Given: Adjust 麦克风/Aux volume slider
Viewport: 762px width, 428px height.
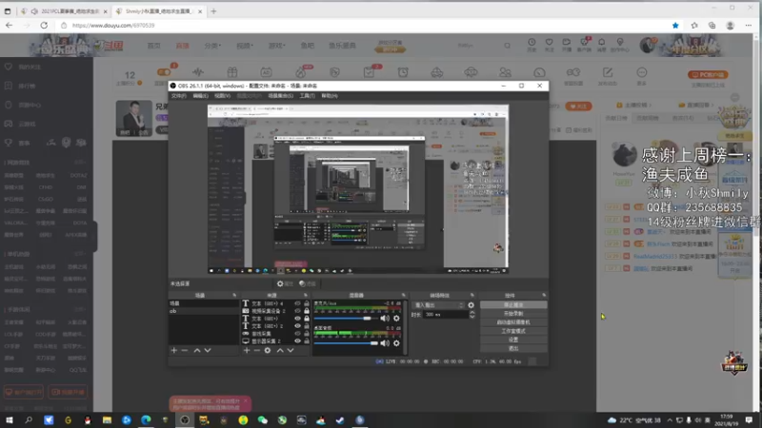Looking at the screenshot, I should tap(346, 319).
